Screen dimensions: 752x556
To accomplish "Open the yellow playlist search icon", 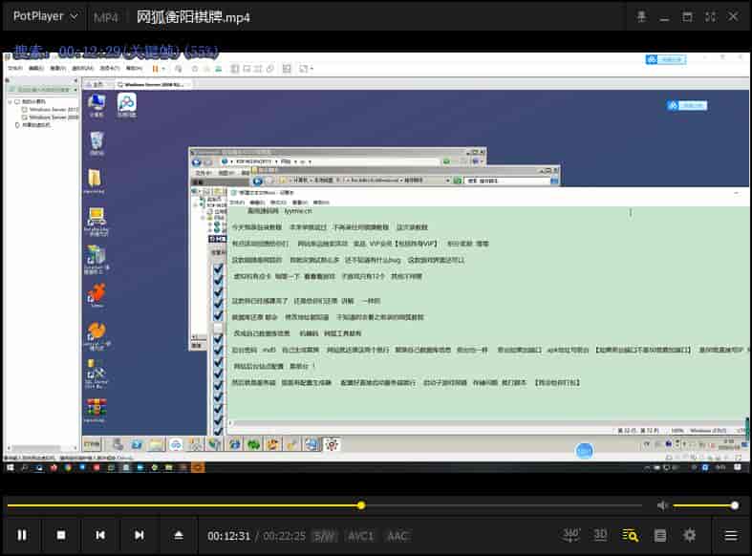I will click(x=630, y=535).
